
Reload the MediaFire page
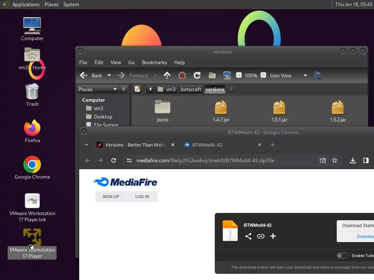click(x=114, y=160)
